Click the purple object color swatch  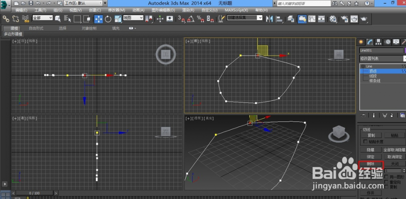pyautogui.click(x=405, y=50)
